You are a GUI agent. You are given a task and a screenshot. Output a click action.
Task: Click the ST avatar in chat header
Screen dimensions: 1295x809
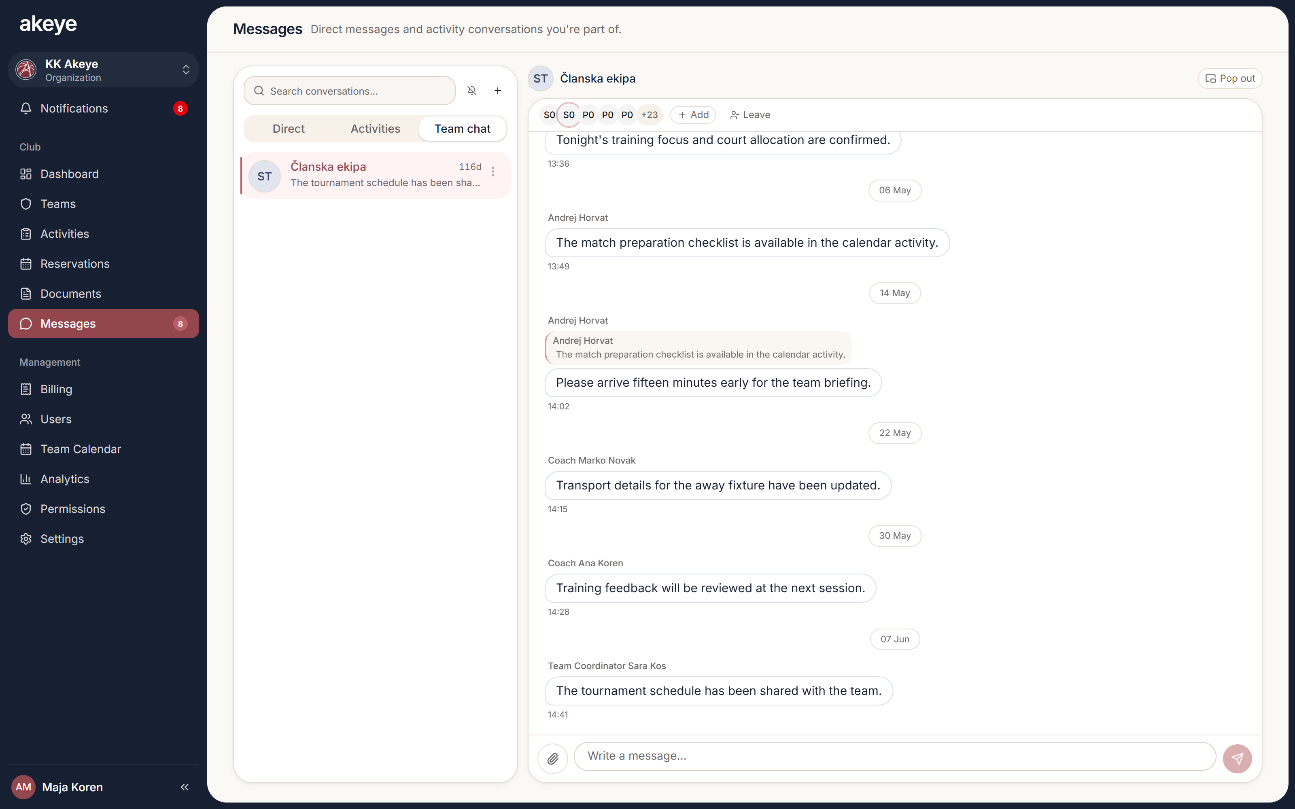541,78
